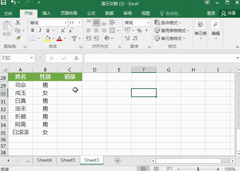This screenshot has height=171, width=240.
Task: Click the cell borders icon
Action: [33, 38]
